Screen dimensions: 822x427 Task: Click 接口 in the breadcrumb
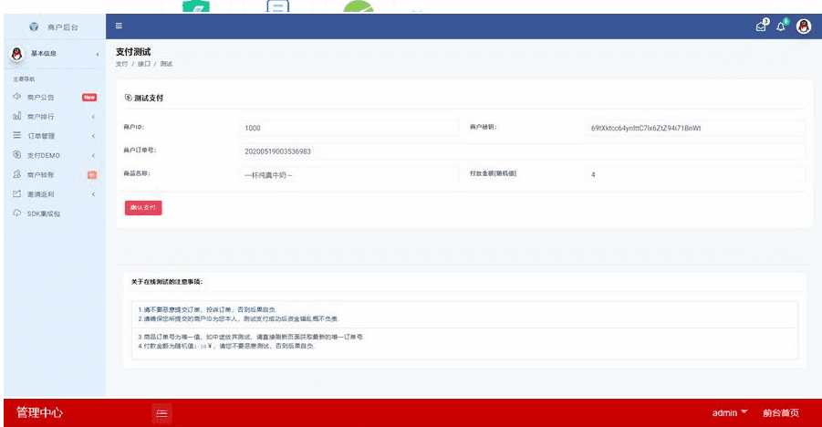pyautogui.click(x=143, y=64)
